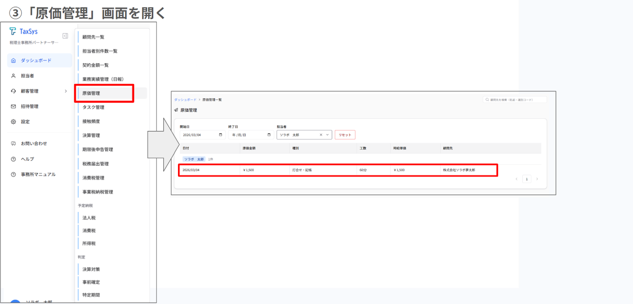Click the question mark icon beside 事務所マニュアル
Image resolution: width=633 pixels, height=304 pixels.
tap(13, 174)
